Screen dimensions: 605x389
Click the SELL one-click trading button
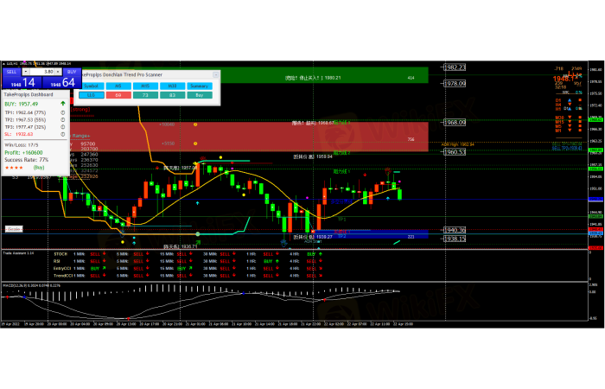pos(12,71)
